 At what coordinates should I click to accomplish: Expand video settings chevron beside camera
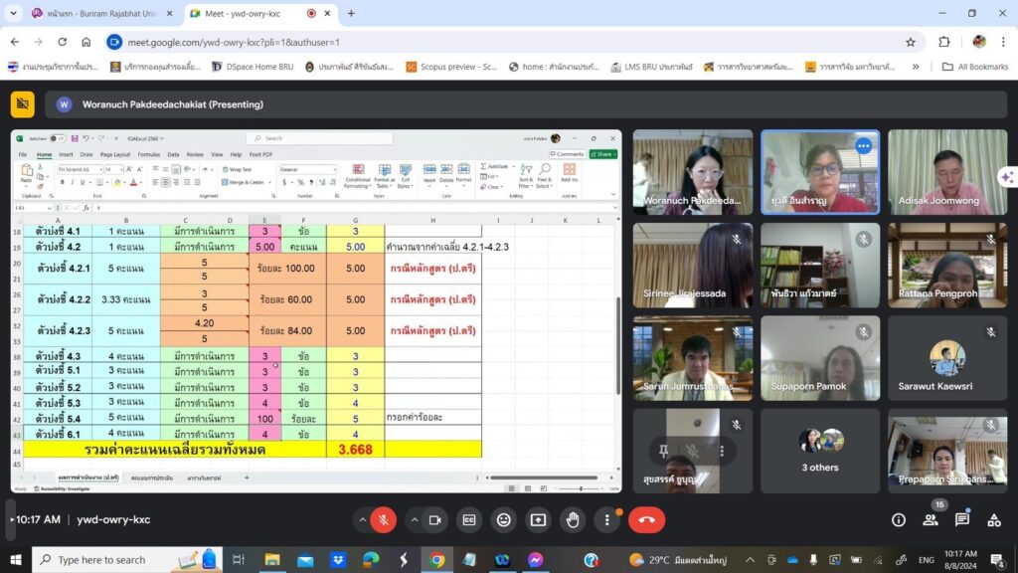(x=414, y=519)
